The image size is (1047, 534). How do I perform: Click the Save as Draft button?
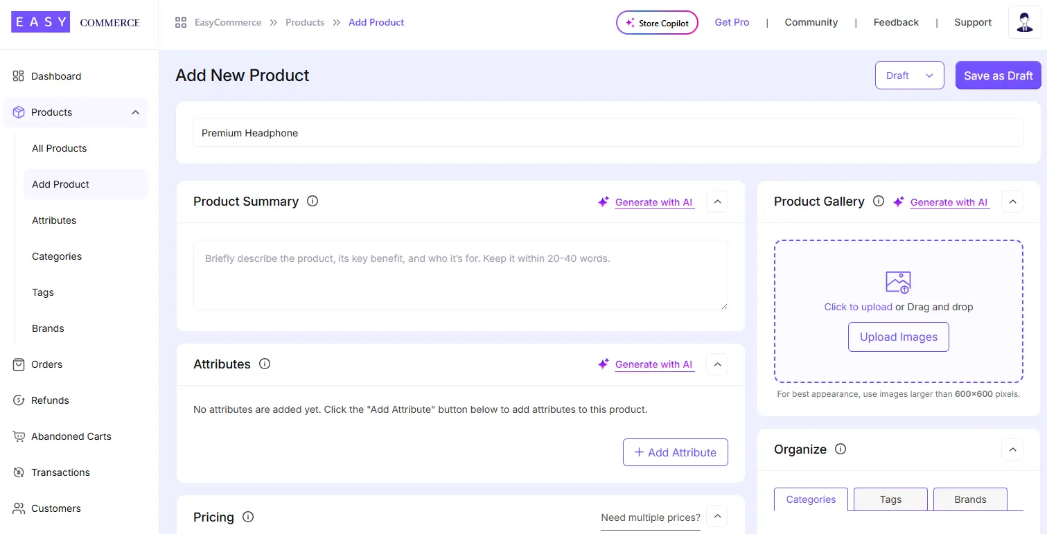tap(998, 75)
